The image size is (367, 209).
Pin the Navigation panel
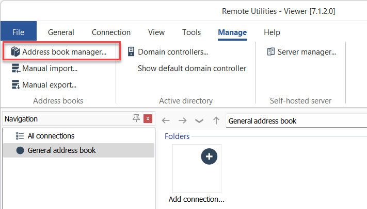pyautogui.click(x=136, y=119)
